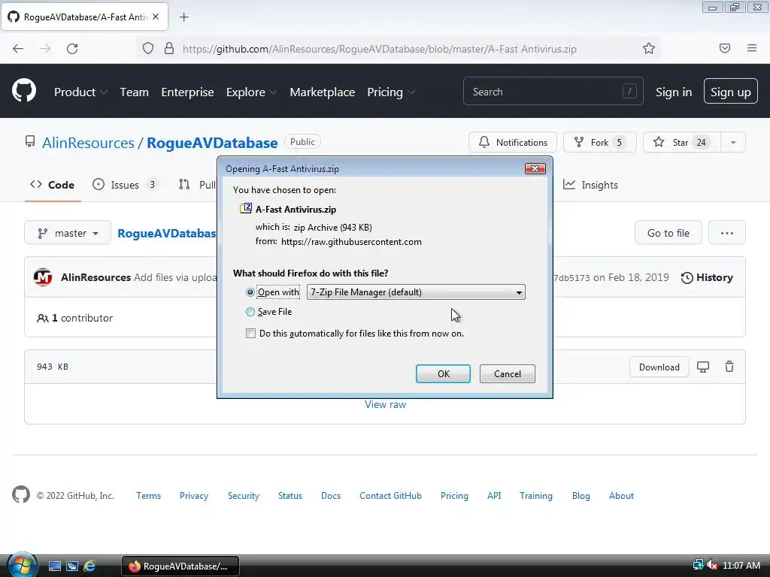
Task: Open the Enterprise menu item
Action: [x=187, y=92]
